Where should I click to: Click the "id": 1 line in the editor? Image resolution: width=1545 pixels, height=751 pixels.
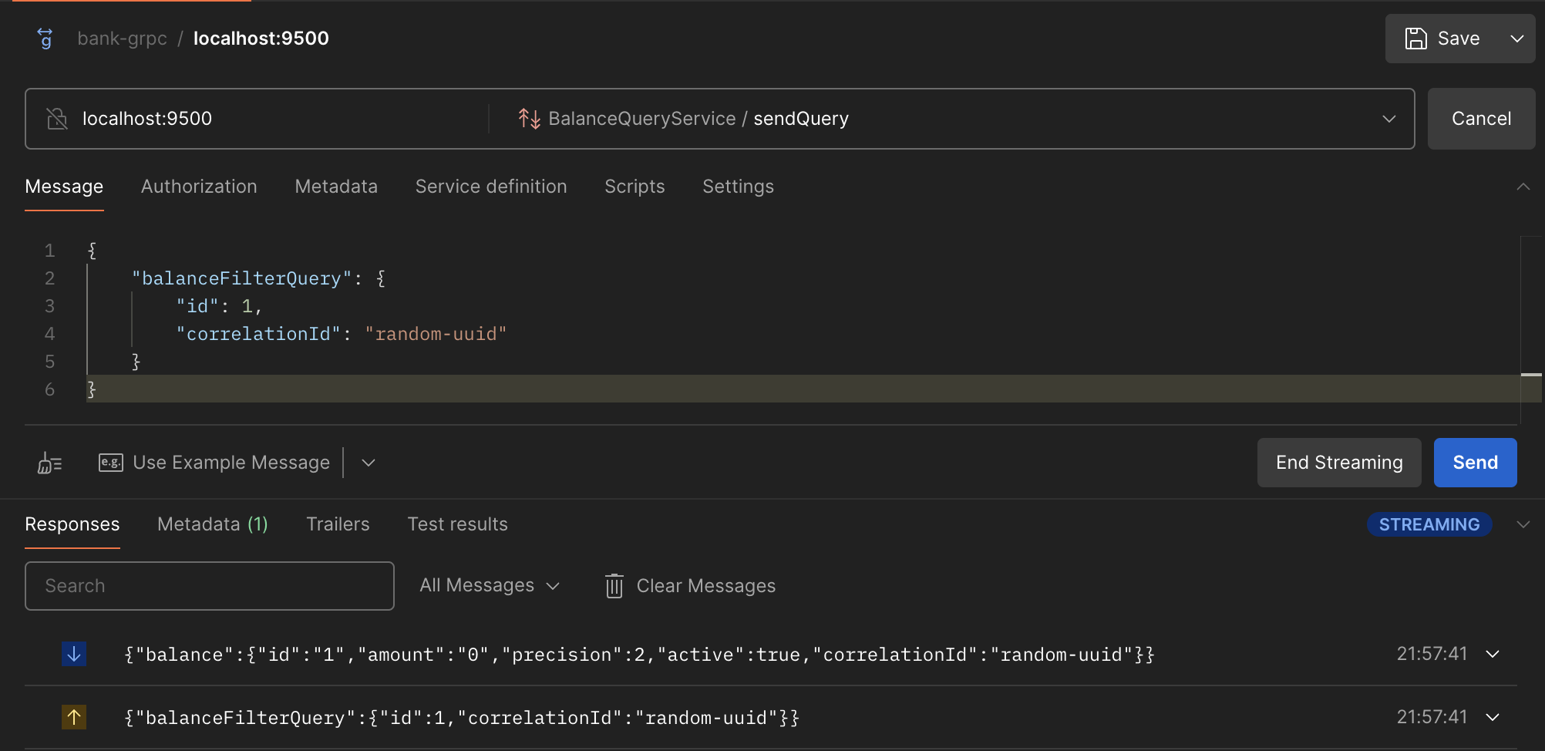219,306
